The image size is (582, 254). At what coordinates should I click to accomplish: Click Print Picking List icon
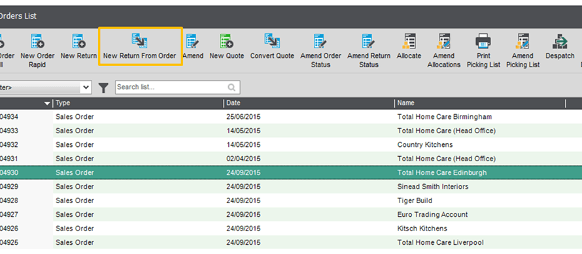pos(483,41)
